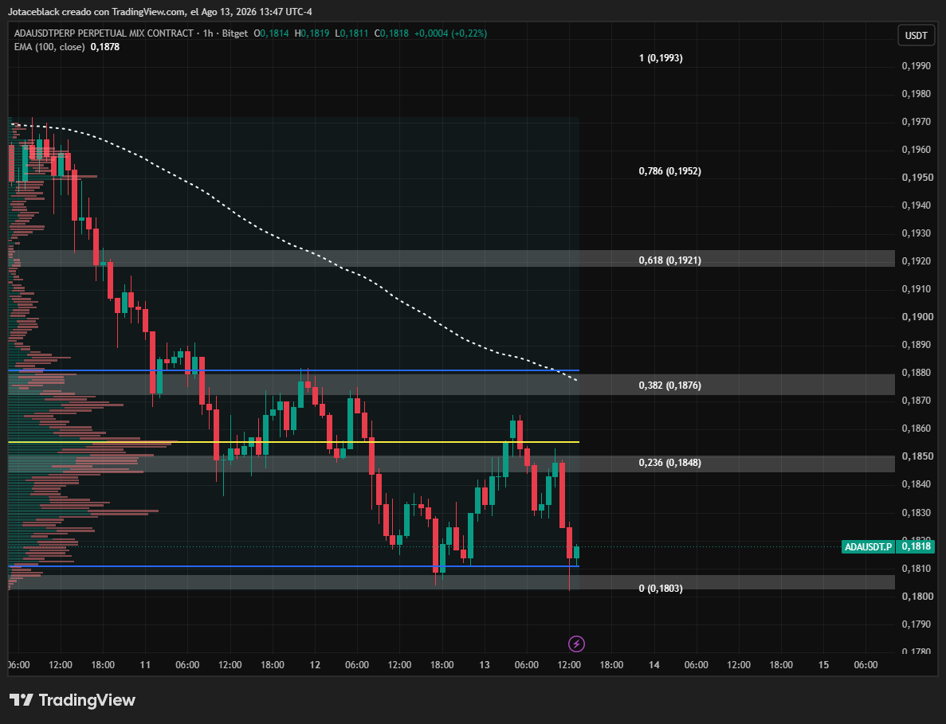Select the EMA (100, close) indicator legend
Viewport: 946px width, 724px height.
pyautogui.click(x=49, y=47)
